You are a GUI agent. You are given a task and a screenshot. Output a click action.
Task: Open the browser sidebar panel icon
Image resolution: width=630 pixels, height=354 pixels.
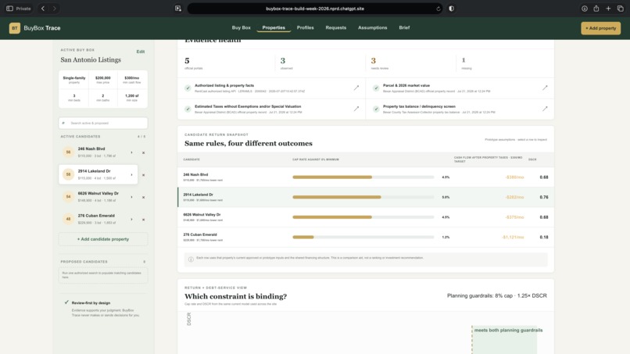[x=9, y=9]
